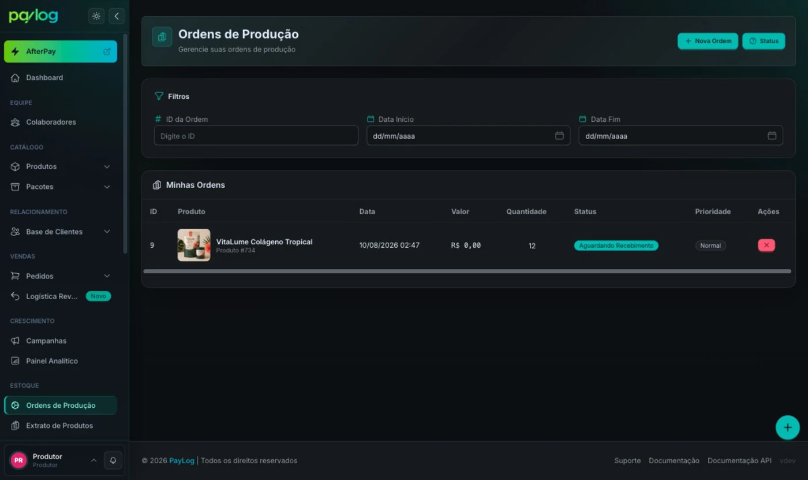Collapse the sidebar with the arrow button
Viewport: 808px width, 480px height.
pos(117,16)
